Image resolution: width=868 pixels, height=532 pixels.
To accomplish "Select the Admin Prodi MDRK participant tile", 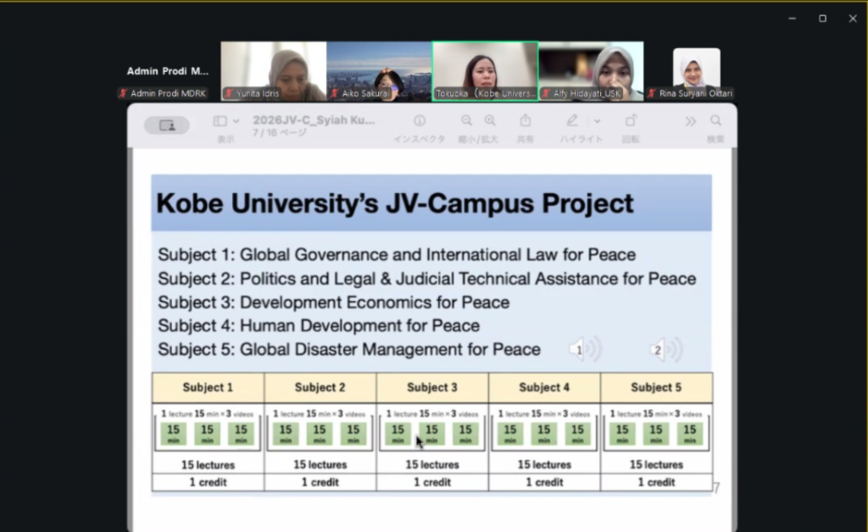I will tap(167, 71).
